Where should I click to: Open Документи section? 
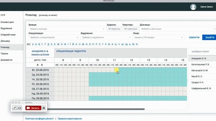[6, 60]
